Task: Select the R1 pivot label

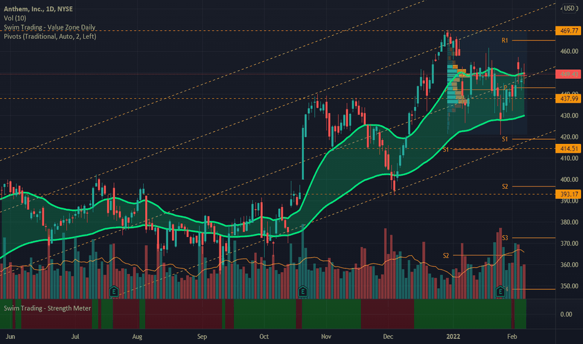Action: 505,40
